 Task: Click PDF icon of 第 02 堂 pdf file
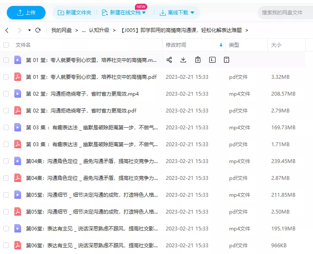click(18, 110)
